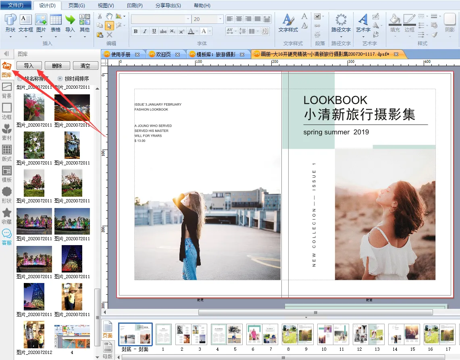The width and height of the screenshot is (460, 360).
Task: Open the 背景 background sidebar panel
Action: (7, 90)
